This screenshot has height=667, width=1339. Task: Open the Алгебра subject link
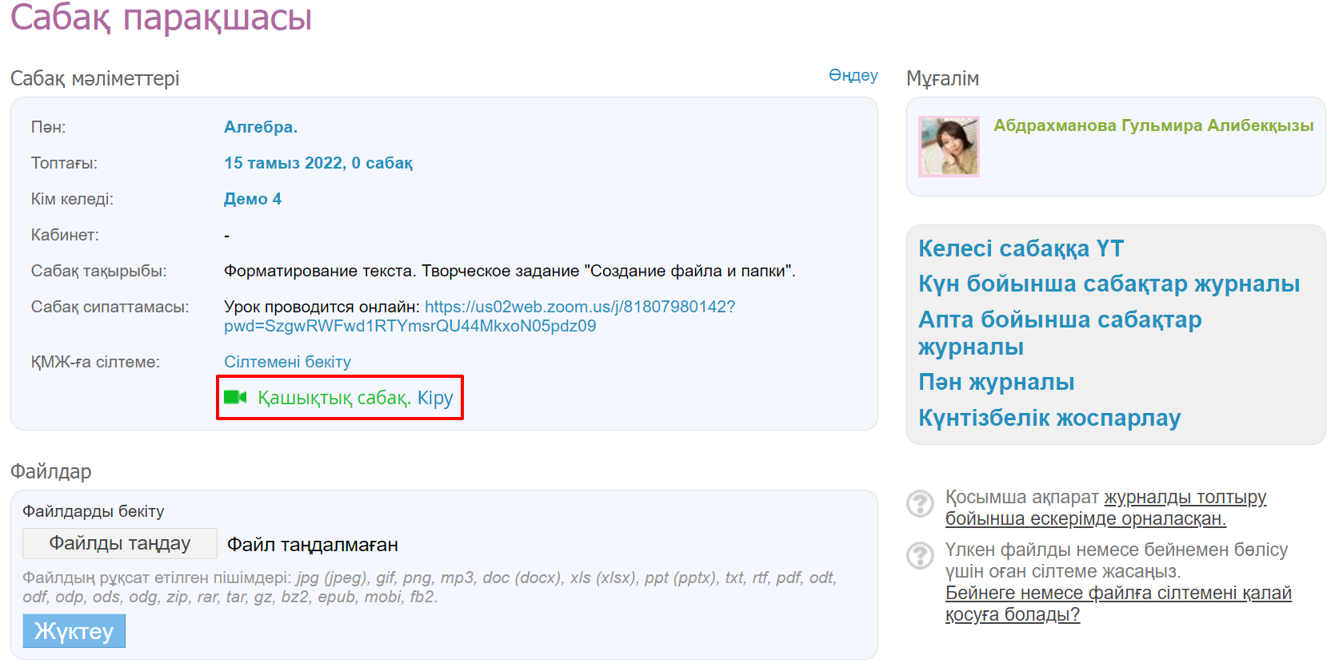pos(260,127)
